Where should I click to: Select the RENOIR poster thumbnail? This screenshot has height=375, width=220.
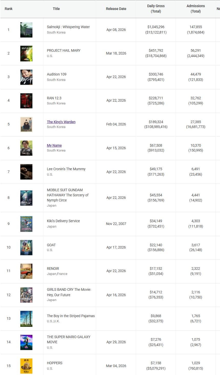pos(26,271)
